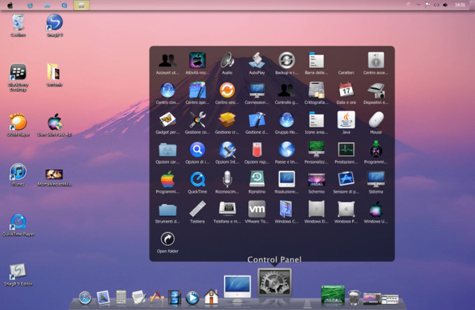Viewport: 475px width, 310px height.
Task: Open the calculator icon in dock
Action: coord(121,297)
